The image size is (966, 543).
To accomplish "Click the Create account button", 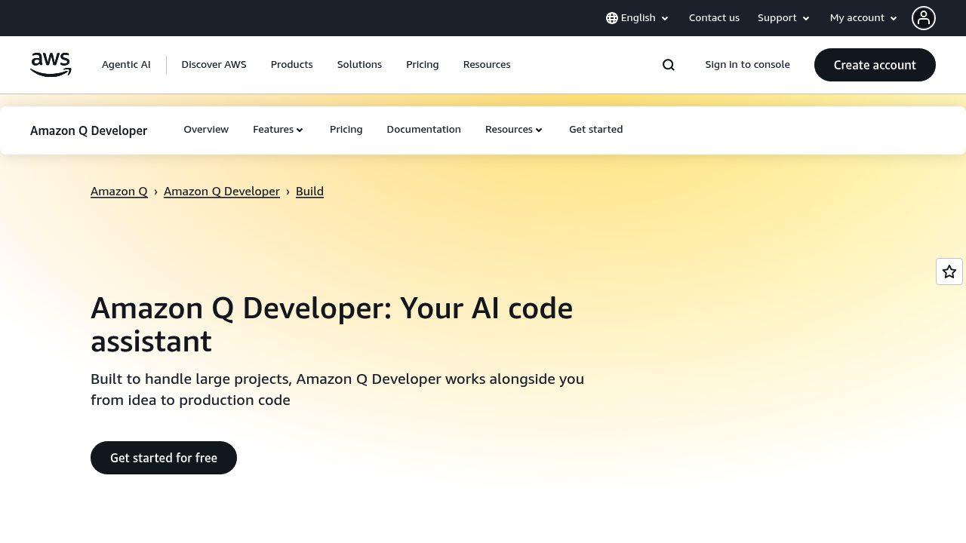I will (x=875, y=65).
